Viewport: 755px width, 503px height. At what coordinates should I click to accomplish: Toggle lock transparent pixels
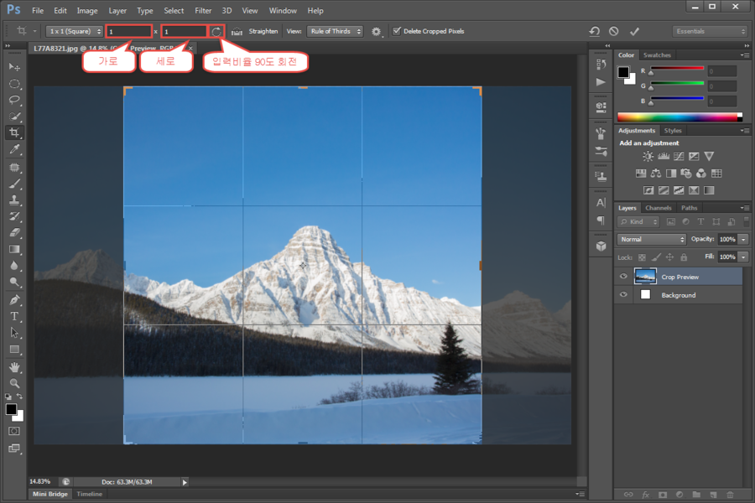[x=642, y=257]
